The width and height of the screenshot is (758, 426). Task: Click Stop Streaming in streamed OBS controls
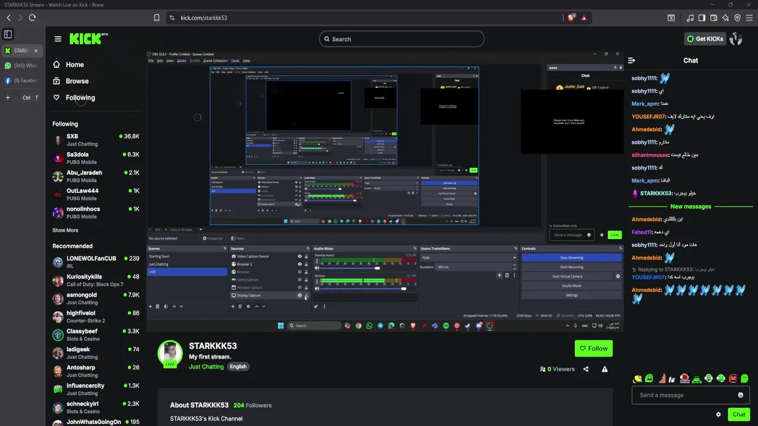(571, 257)
